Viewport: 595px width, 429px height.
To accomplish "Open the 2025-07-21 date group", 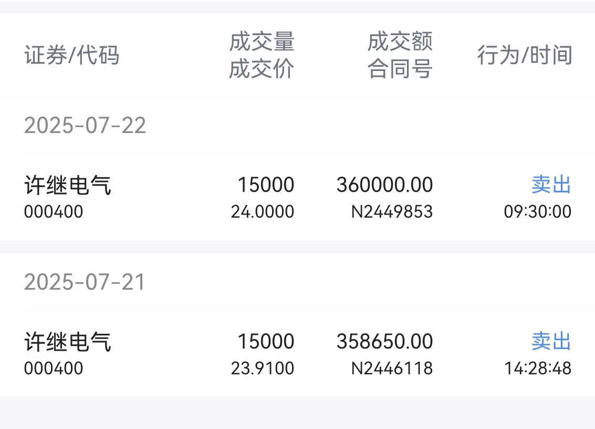I will pos(85,282).
